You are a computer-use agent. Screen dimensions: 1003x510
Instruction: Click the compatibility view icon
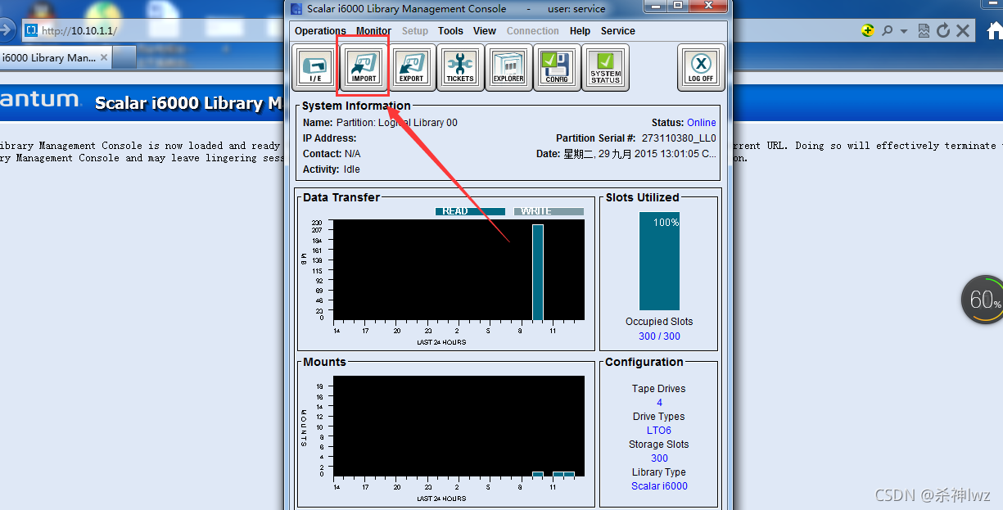(924, 31)
